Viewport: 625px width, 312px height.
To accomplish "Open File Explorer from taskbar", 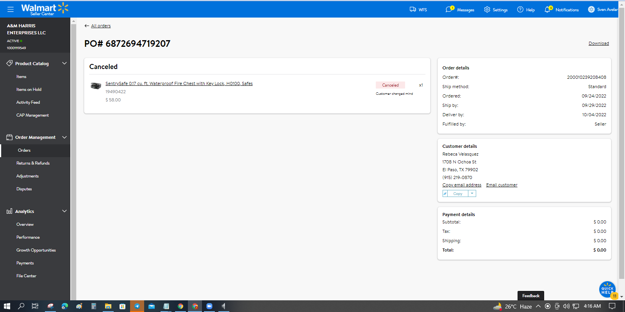I will tap(108, 306).
